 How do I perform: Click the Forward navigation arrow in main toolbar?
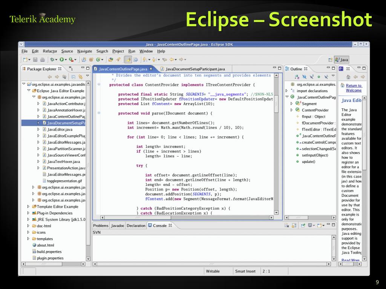pos(181,59)
